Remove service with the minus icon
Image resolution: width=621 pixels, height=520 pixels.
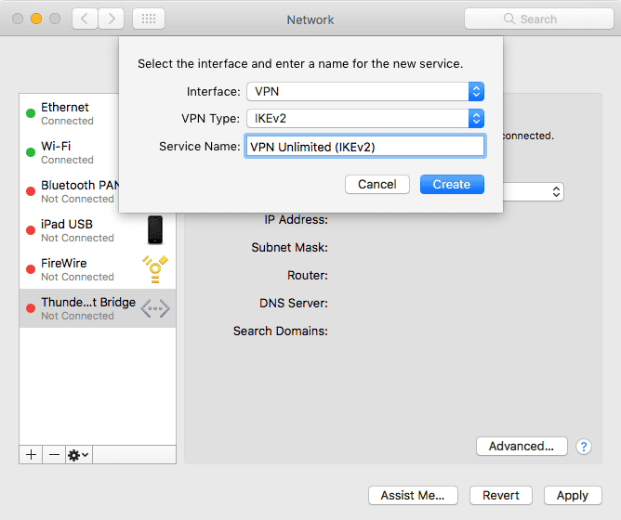(54, 454)
